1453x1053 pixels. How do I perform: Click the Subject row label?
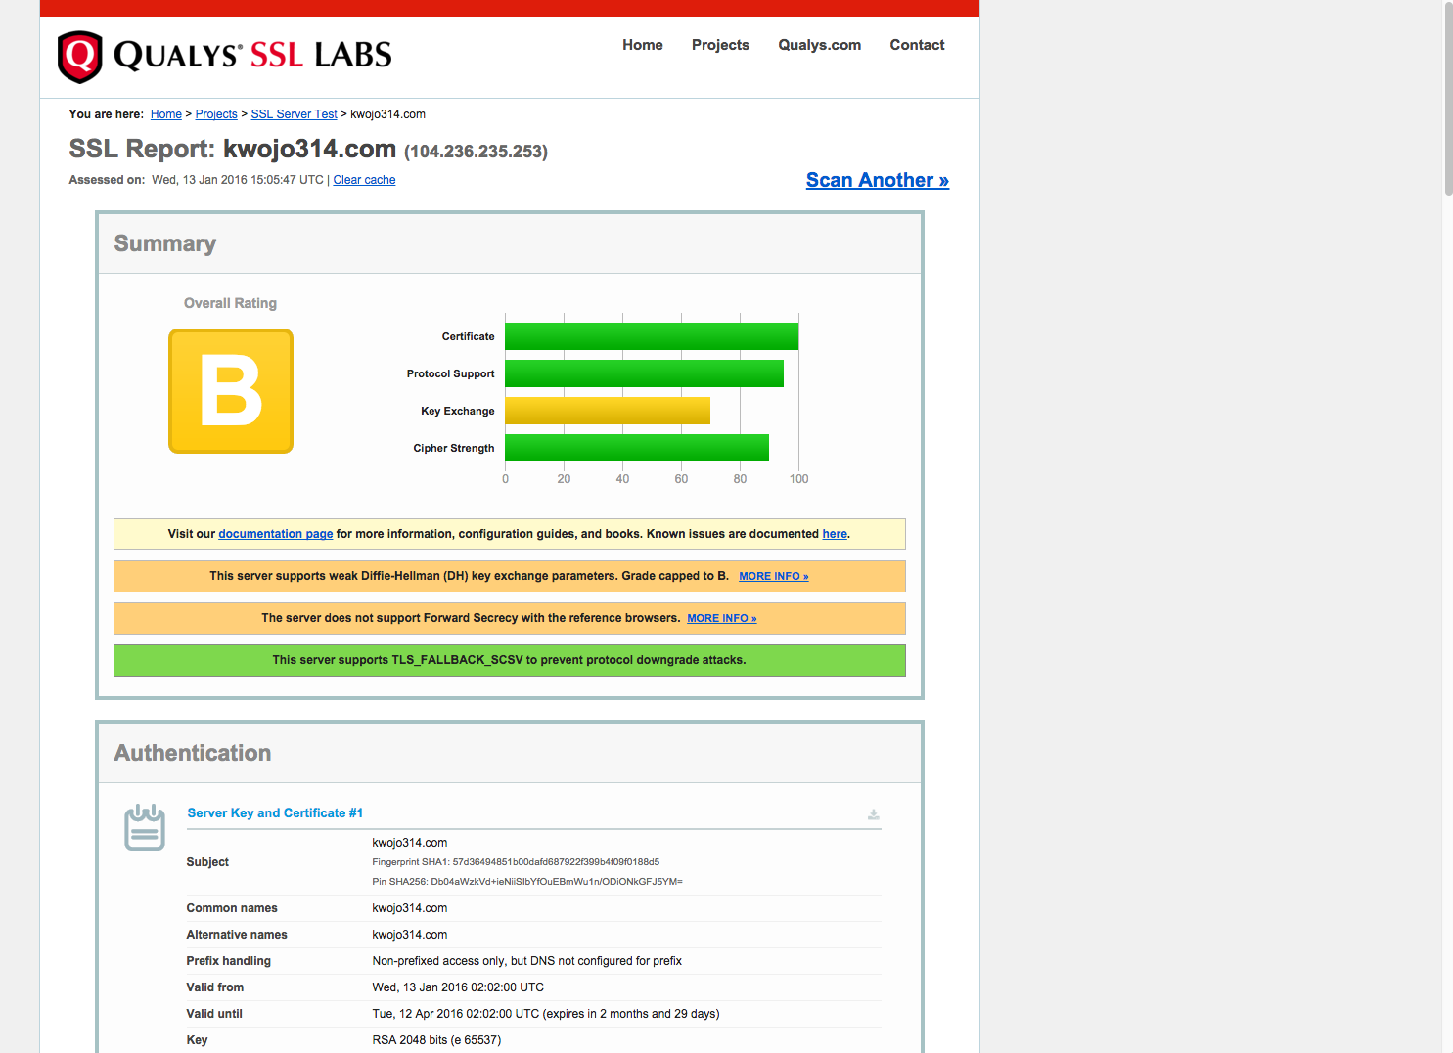(207, 862)
